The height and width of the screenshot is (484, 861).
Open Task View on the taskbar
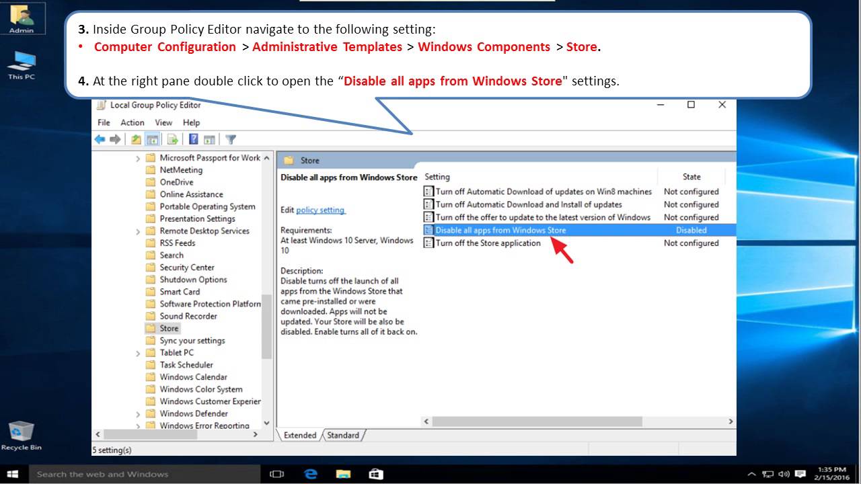pyautogui.click(x=276, y=474)
